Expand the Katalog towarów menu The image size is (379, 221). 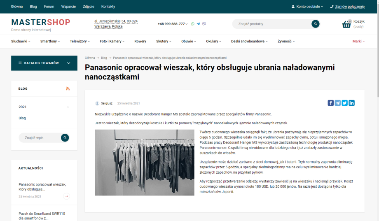[x=44, y=63]
